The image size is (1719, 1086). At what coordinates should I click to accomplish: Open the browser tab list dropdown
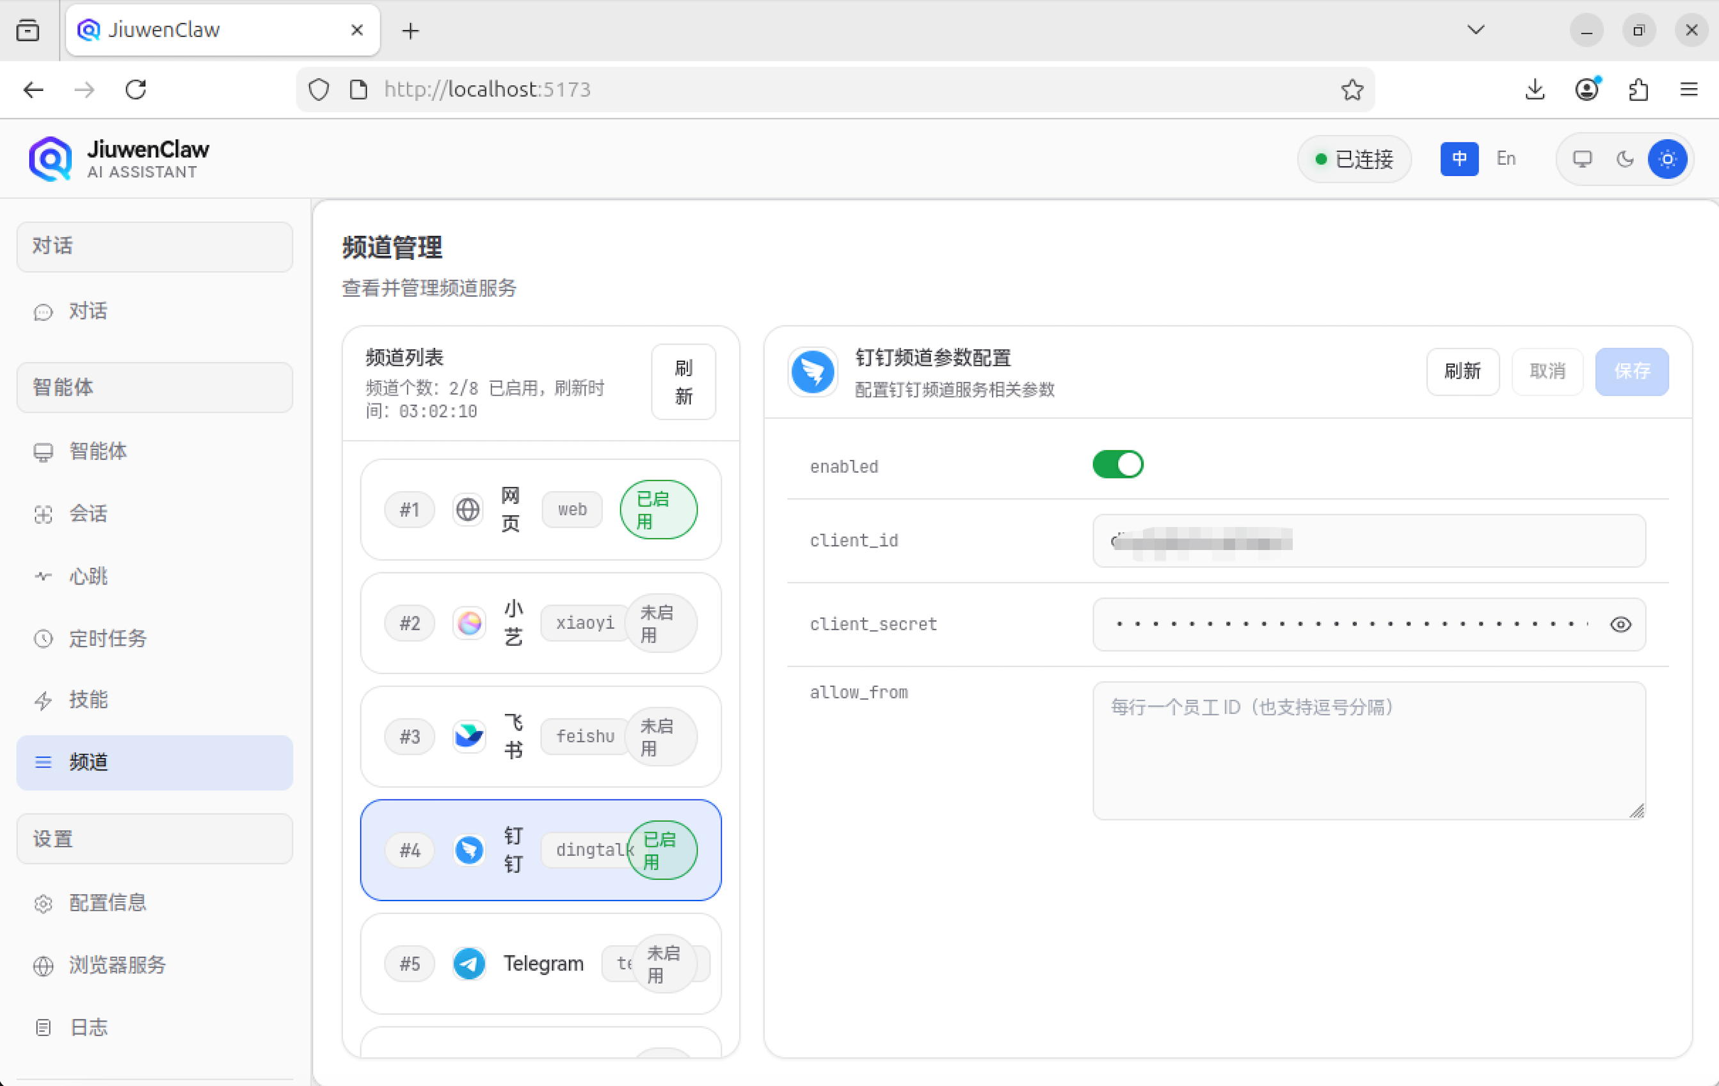tap(1476, 30)
